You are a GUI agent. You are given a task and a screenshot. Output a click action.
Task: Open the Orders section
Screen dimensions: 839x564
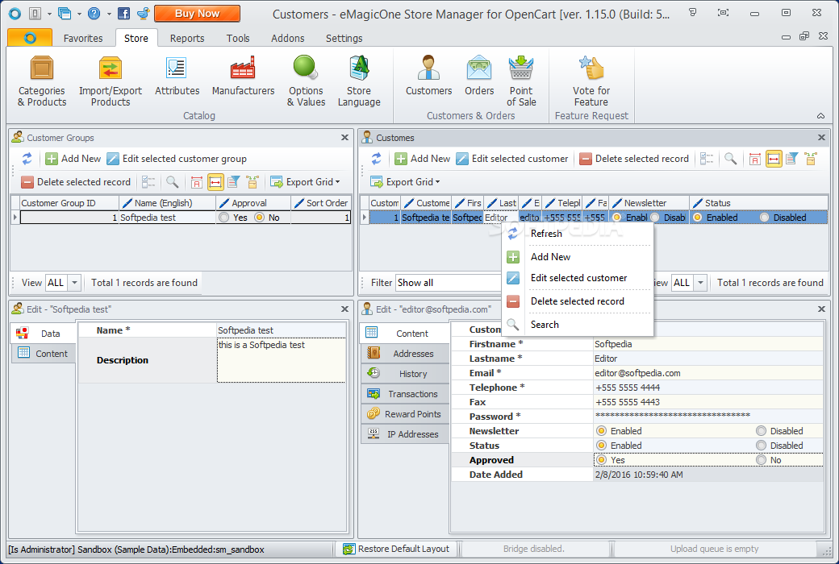click(x=479, y=76)
